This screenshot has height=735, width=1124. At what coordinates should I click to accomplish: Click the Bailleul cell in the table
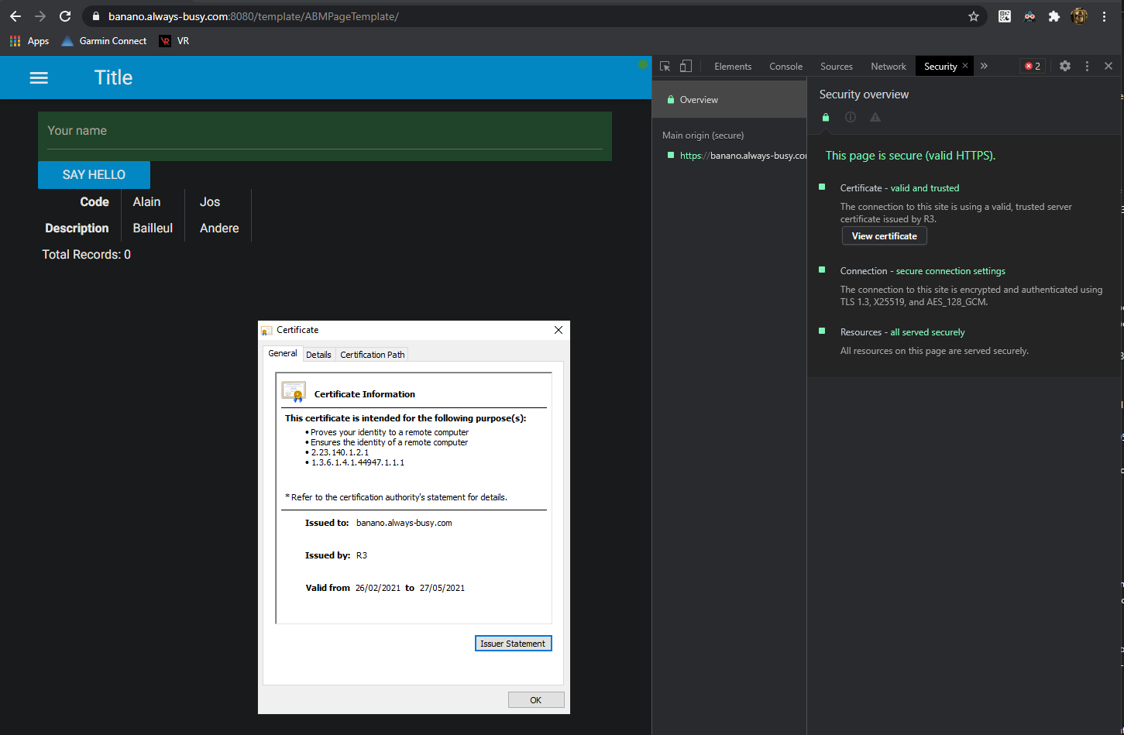[x=153, y=228]
